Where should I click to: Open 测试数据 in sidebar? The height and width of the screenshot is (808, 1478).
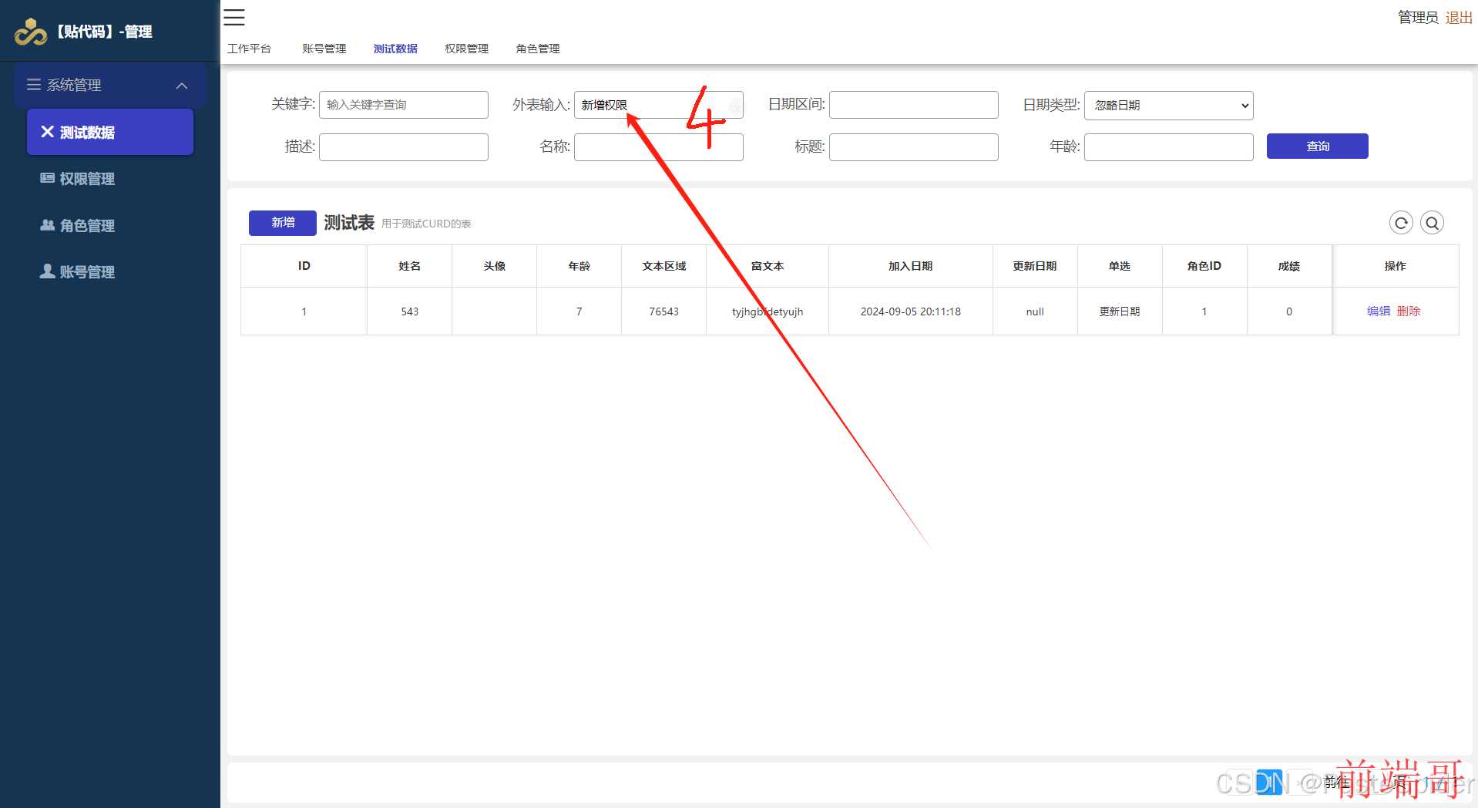tap(110, 132)
